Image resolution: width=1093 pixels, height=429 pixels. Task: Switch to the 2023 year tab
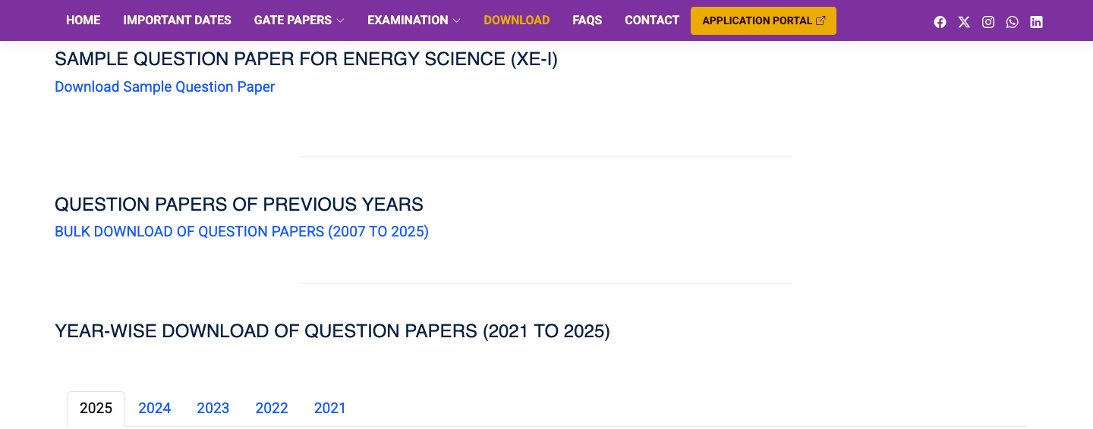click(213, 409)
